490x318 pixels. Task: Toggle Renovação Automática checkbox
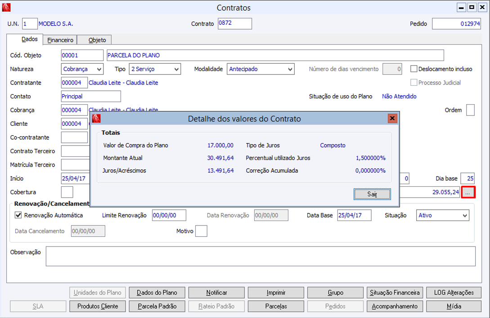tap(18, 215)
